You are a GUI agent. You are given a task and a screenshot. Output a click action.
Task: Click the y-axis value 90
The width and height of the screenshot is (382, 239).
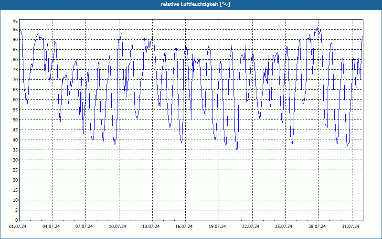(15, 40)
